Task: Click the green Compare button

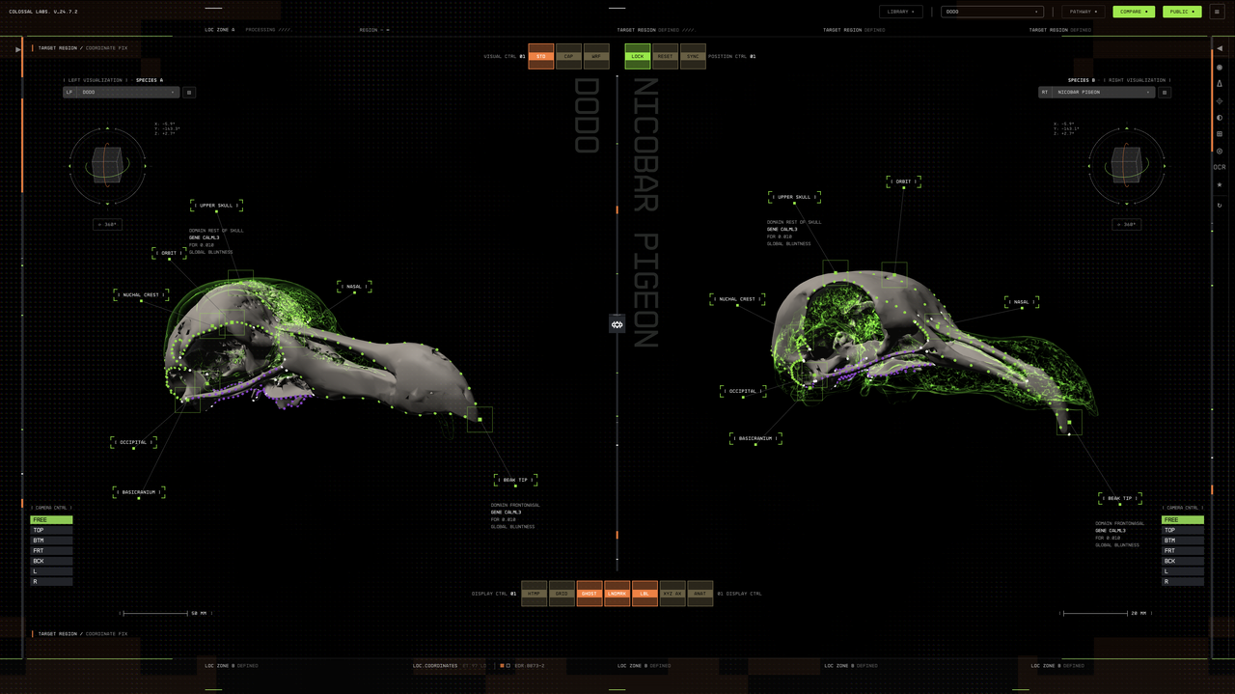Action: [1134, 12]
